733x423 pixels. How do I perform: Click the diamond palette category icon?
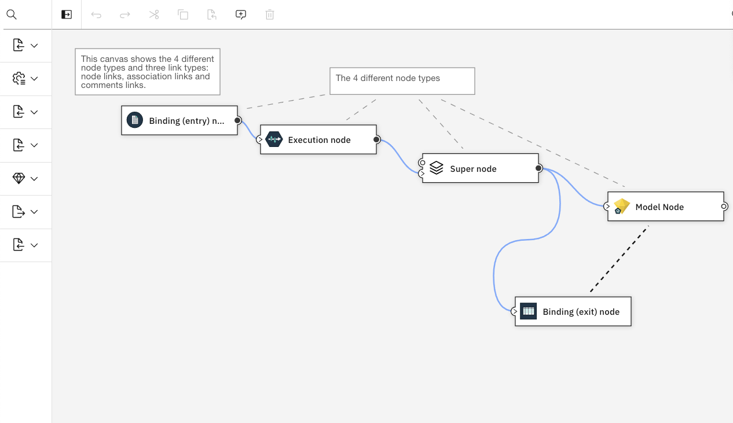click(x=18, y=178)
